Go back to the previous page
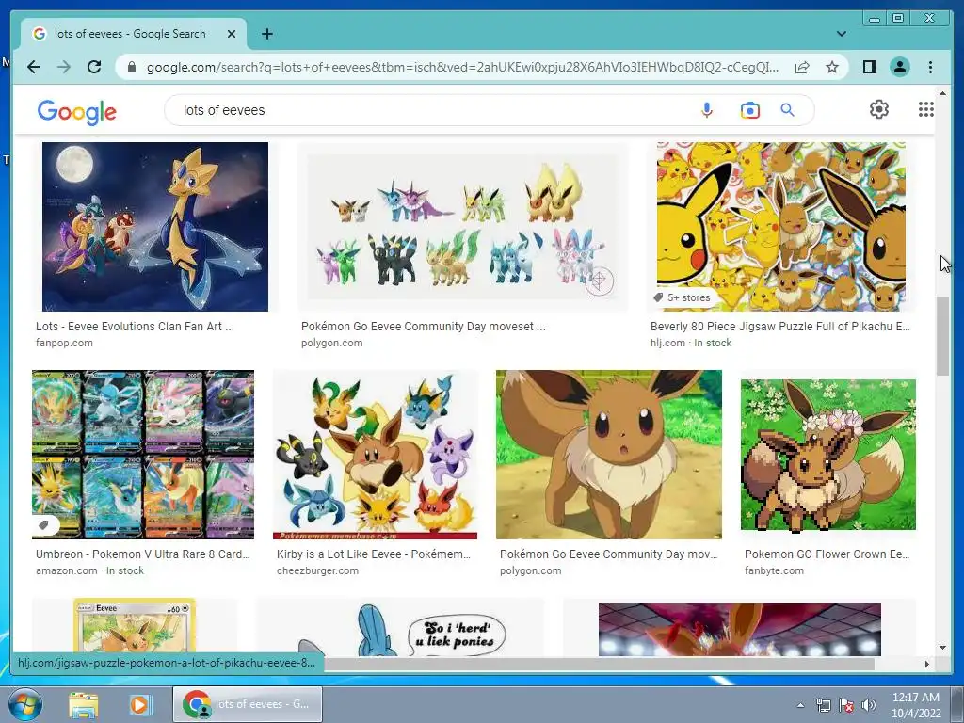The image size is (964, 723). 34,67
